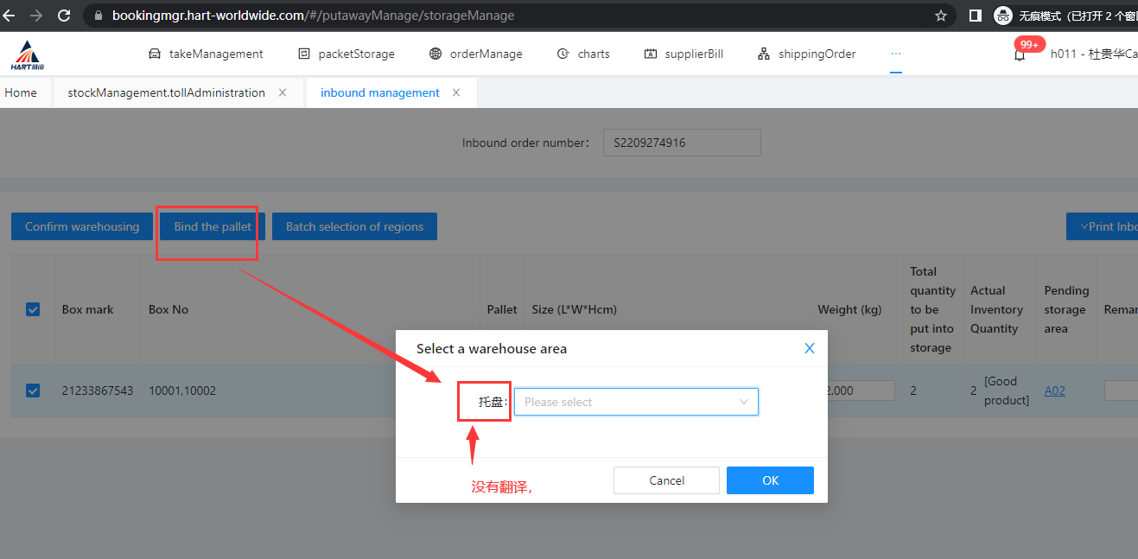This screenshot has width=1138, height=559.
Task: Open the takeManagement menu
Action: coord(206,54)
